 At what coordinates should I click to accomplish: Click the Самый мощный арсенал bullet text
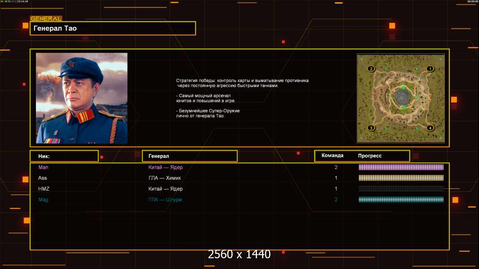(x=206, y=98)
